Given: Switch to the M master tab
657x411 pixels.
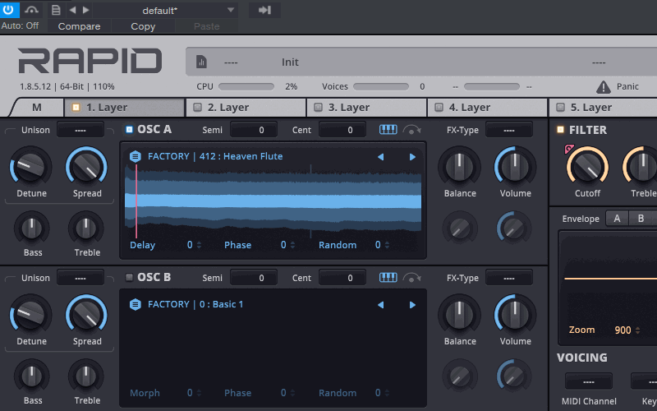Looking at the screenshot, I should [x=36, y=108].
